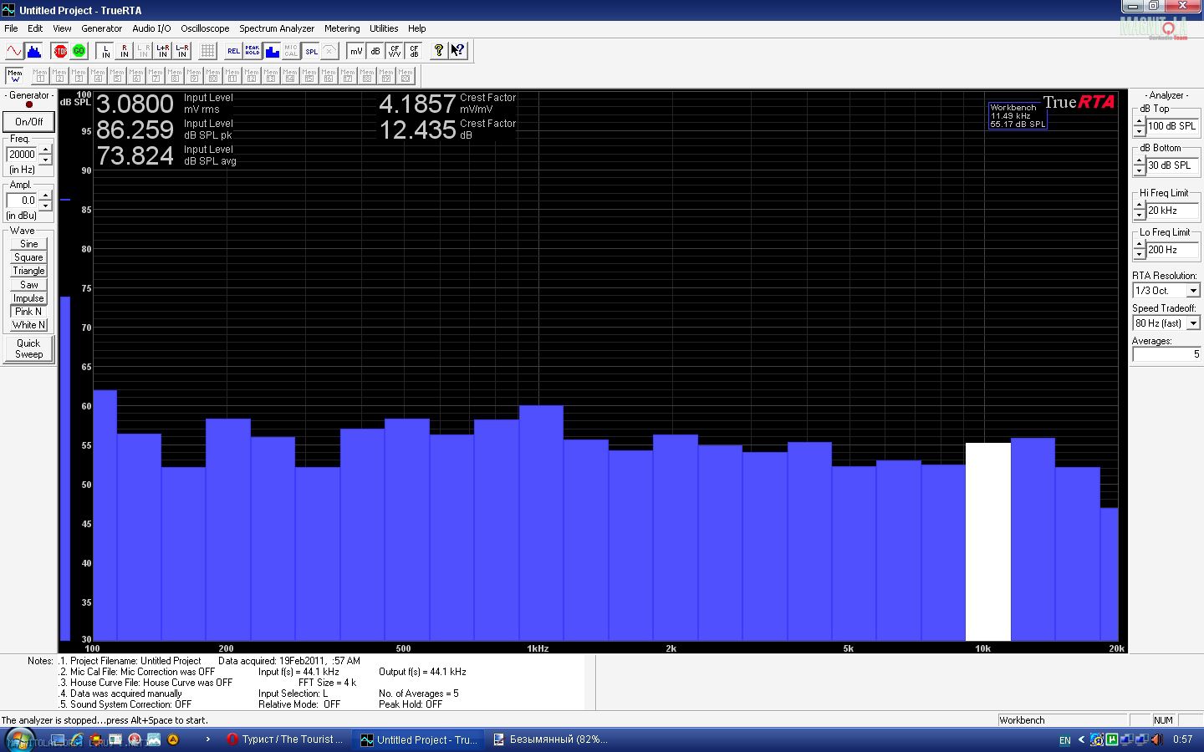Open the Audio I/O menu

point(151,28)
